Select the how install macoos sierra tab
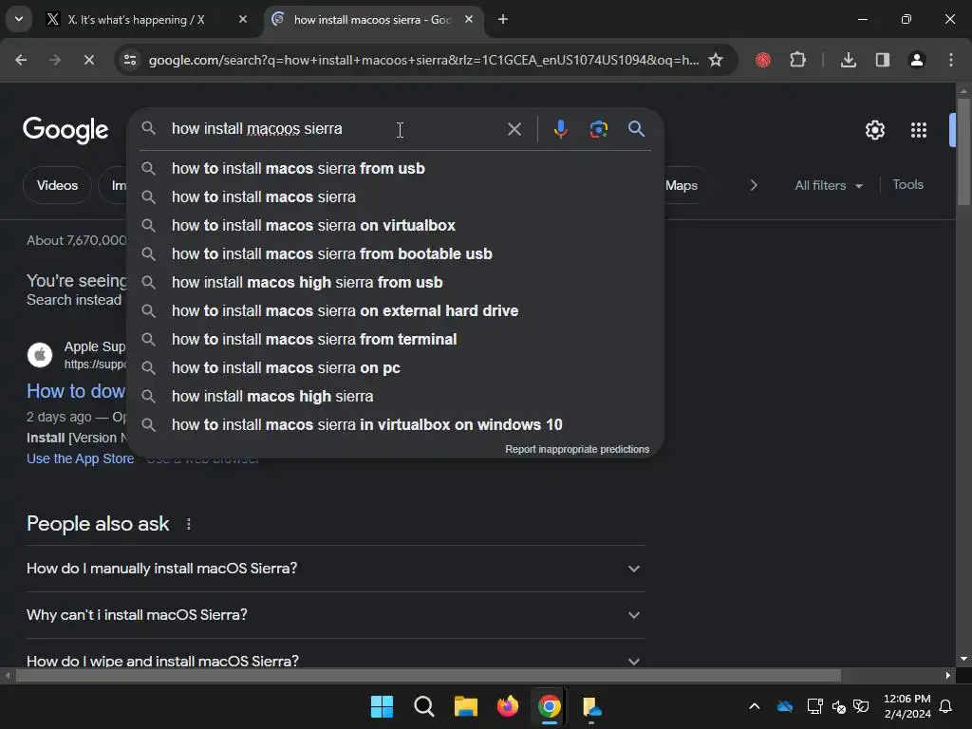The image size is (972, 729). (x=372, y=19)
